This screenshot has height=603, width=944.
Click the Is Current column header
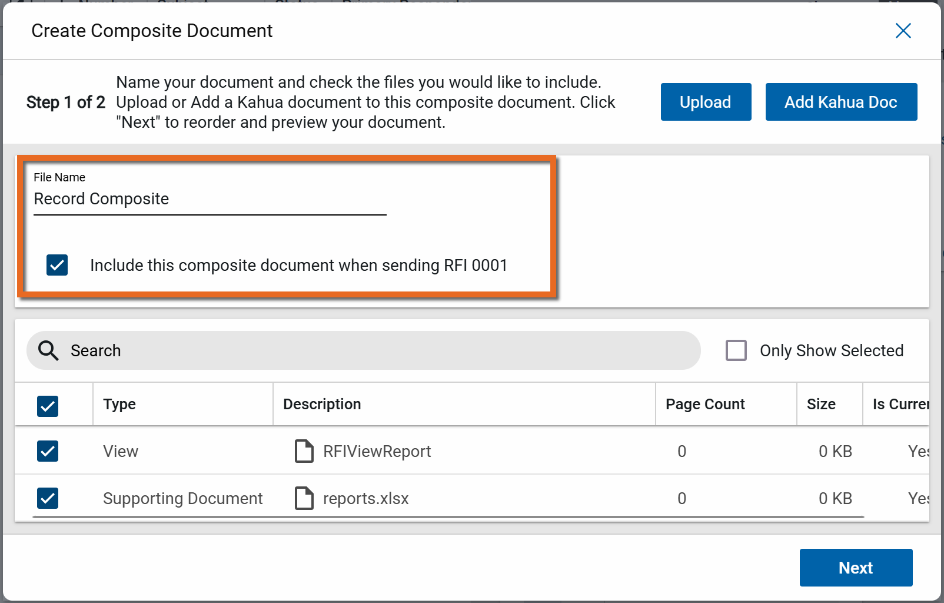[899, 404]
